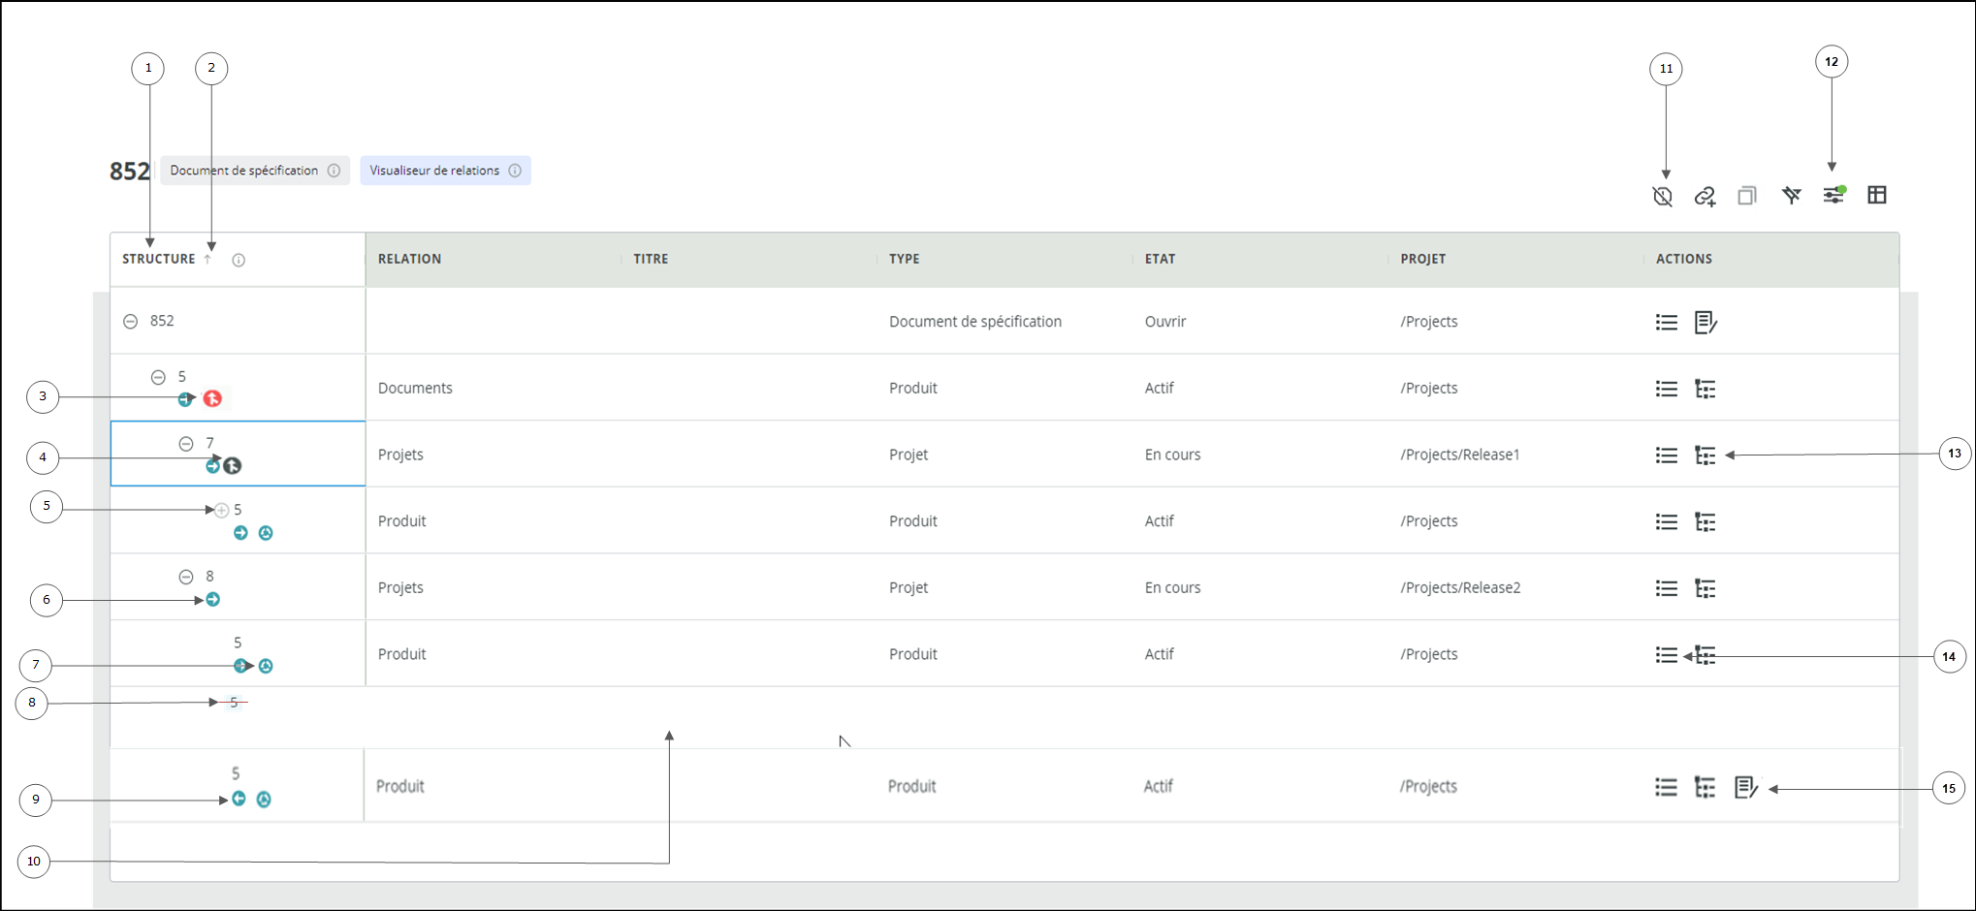The width and height of the screenshot is (1976, 911).
Task: Click the info icon in the STRUCTURE header
Action: tap(239, 260)
